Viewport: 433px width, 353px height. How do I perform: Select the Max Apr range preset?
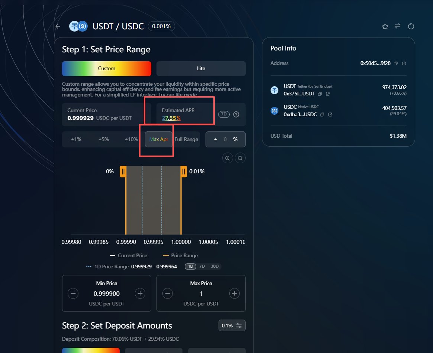pyautogui.click(x=158, y=139)
